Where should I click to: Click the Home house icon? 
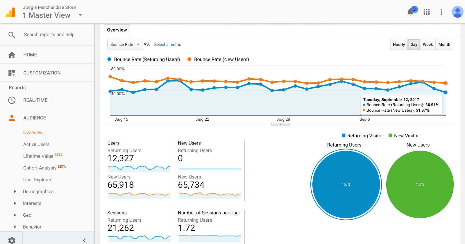coord(12,55)
